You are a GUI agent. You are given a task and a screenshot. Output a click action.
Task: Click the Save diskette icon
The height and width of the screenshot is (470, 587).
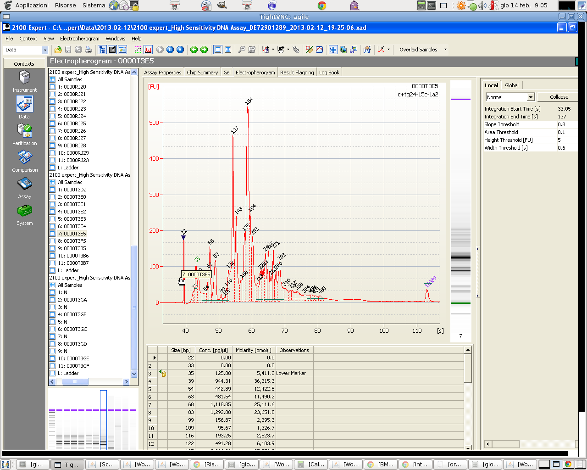[x=68, y=50]
